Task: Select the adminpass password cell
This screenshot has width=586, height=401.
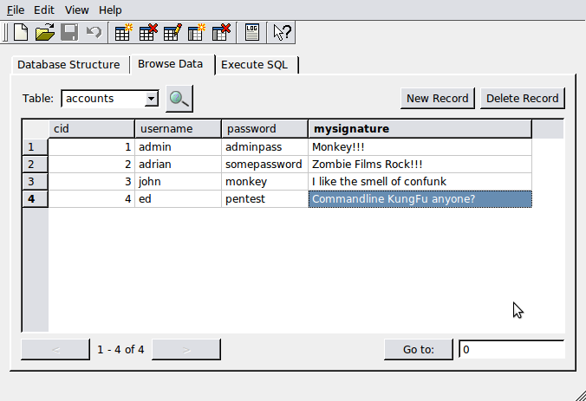Action: (x=264, y=147)
